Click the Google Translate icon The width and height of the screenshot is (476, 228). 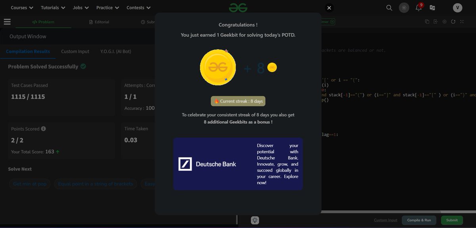coord(432,7)
